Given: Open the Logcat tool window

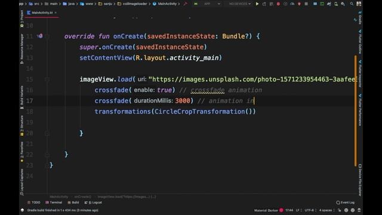Looking at the screenshot, I should [93, 202].
